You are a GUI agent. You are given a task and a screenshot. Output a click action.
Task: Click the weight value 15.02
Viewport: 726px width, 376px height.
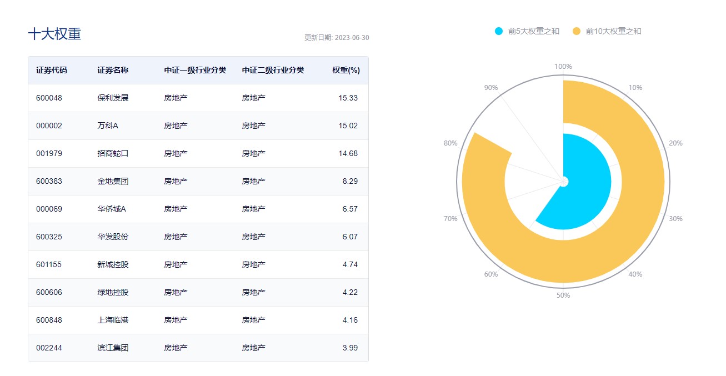coord(348,126)
